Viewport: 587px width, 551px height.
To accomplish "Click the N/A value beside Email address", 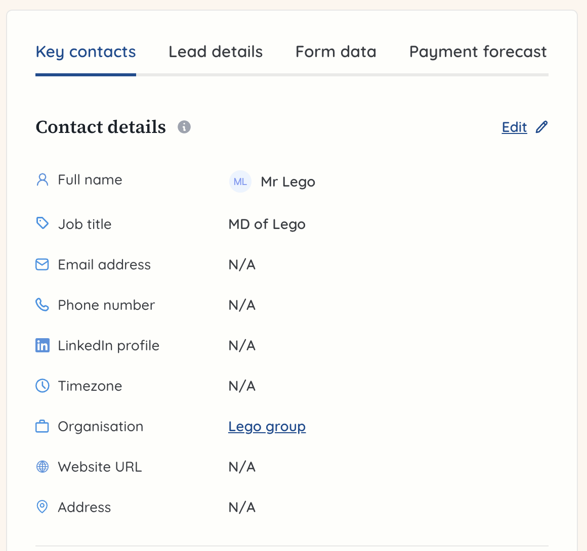I will coord(242,264).
